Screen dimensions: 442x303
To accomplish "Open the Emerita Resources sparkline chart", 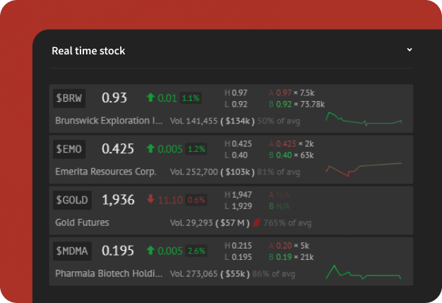I will click(x=364, y=169).
